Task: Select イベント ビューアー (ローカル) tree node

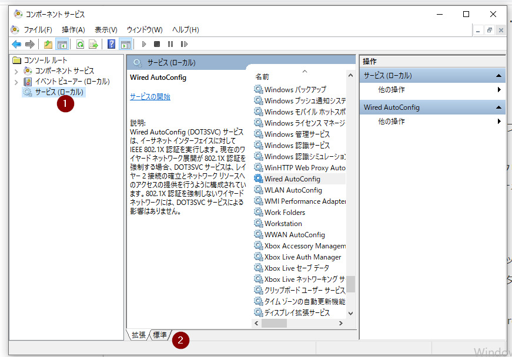Action: [x=72, y=81]
